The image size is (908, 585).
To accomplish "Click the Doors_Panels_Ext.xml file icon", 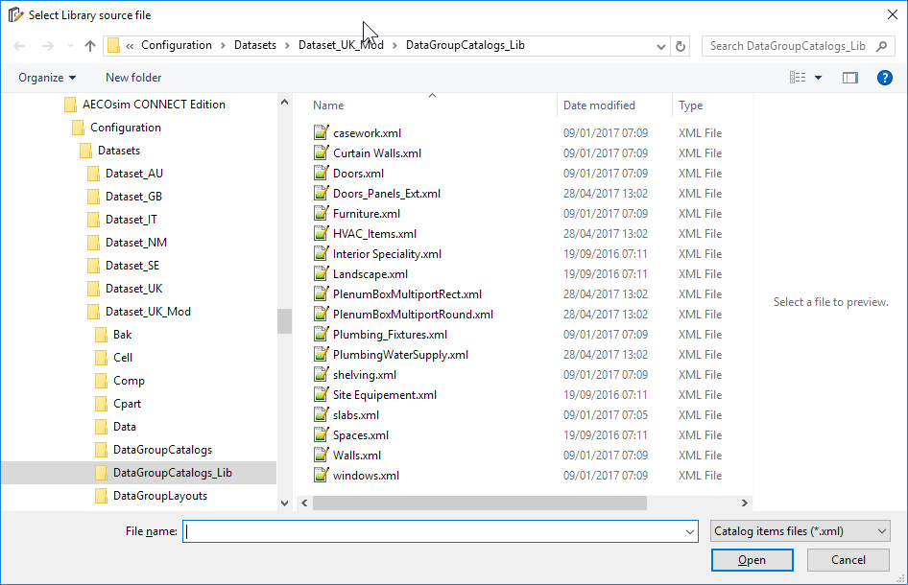I will 321,194.
